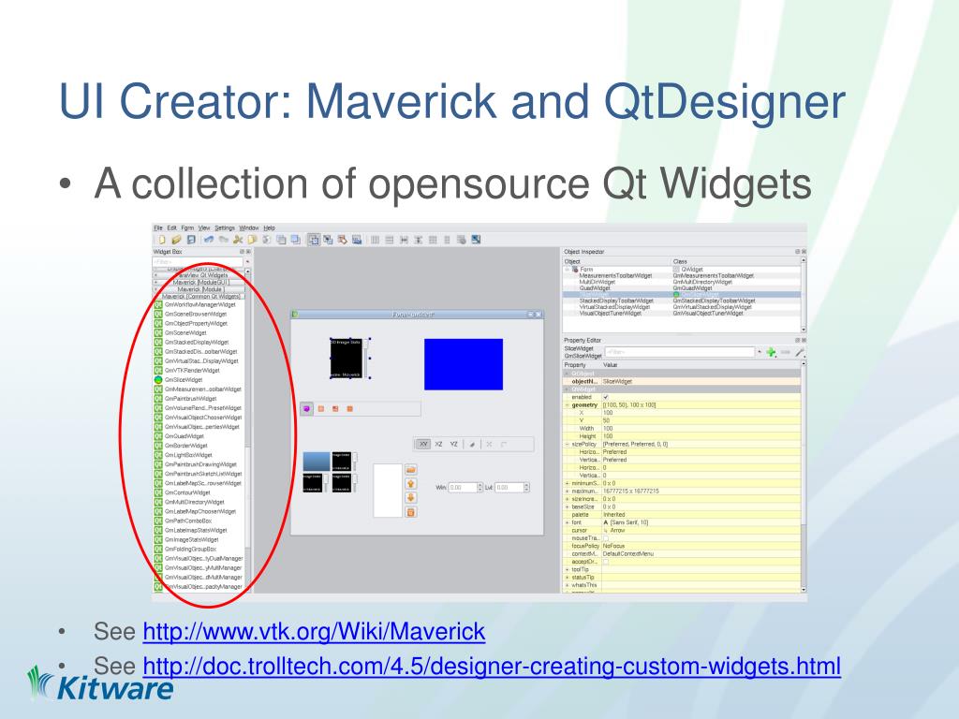Toggle the YZ view button

454,444
